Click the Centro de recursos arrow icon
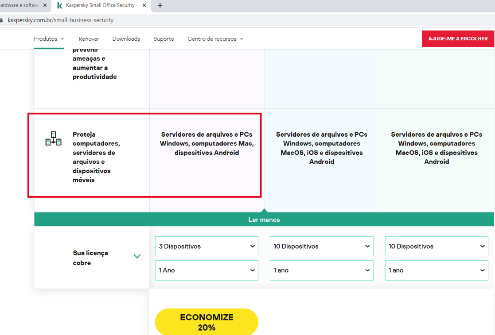 (x=242, y=39)
